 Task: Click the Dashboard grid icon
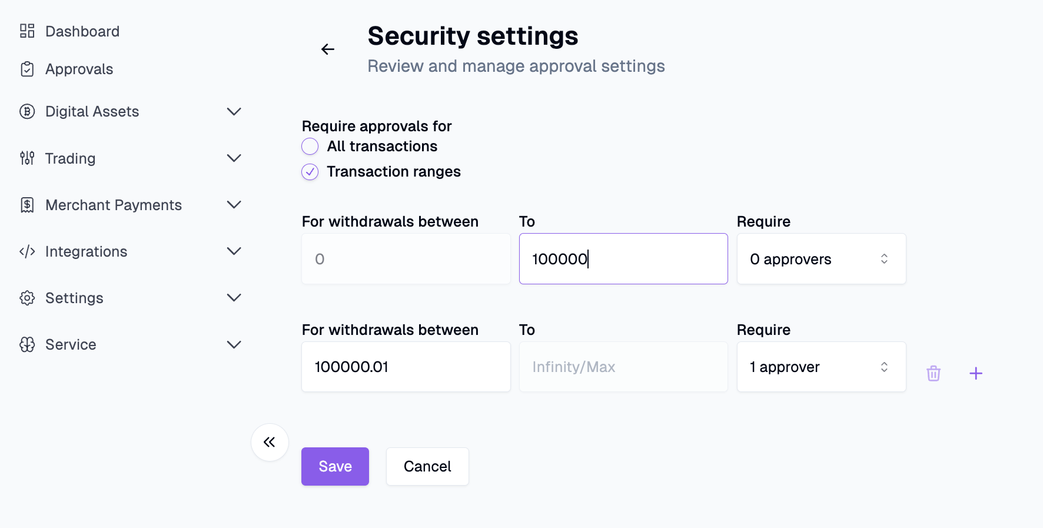click(27, 31)
